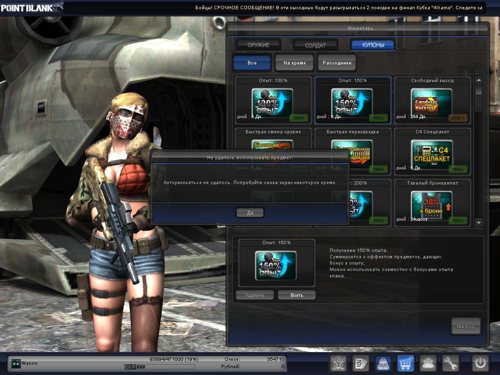Screen dimensions: 500x375
Task: Click the 'Свободный выход' coupon title
Action: [x=432, y=81]
